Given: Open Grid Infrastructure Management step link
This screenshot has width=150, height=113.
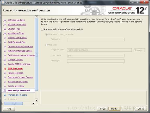Looking at the screenshot, I should pyautogui.click(x=21, y=55).
